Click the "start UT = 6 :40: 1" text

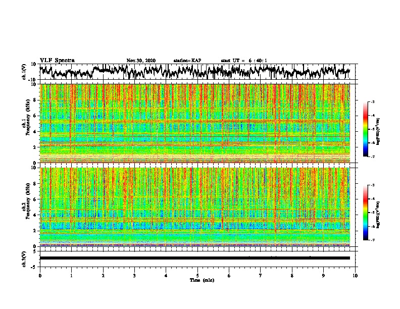point(244,61)
